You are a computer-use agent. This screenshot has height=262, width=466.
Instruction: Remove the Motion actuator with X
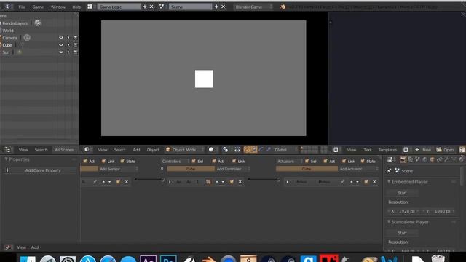(374, 182)
